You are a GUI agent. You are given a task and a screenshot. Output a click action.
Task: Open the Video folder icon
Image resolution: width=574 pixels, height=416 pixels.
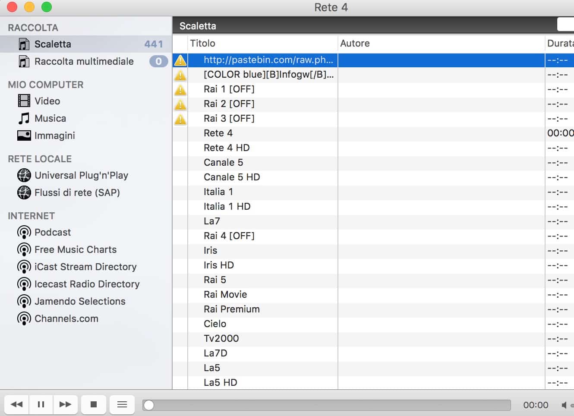[24, 101]
